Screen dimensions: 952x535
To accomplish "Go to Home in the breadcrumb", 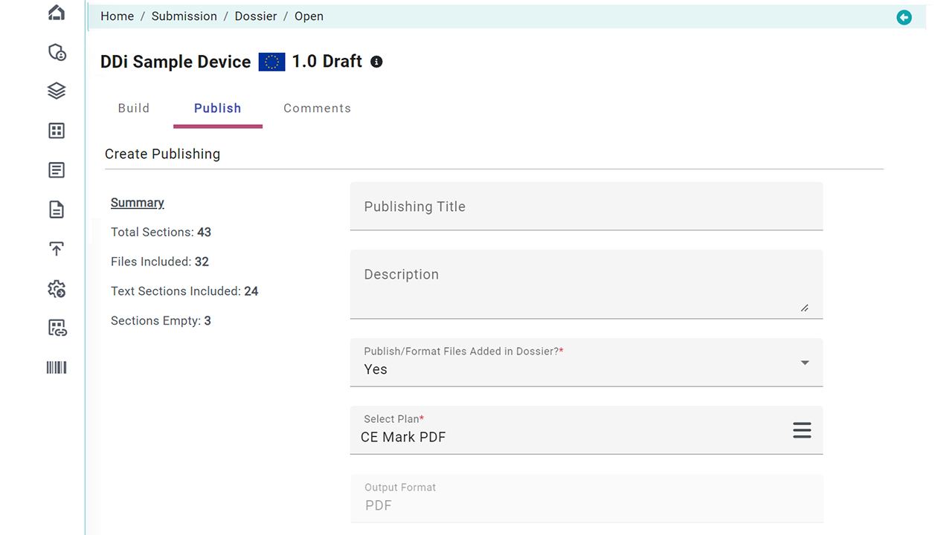I will coord(117,16).
